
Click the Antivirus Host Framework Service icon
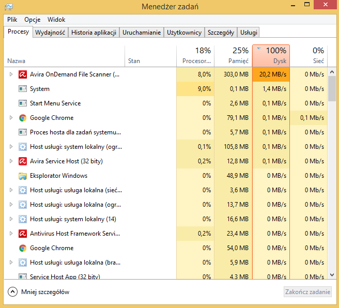tap(23, 234)
